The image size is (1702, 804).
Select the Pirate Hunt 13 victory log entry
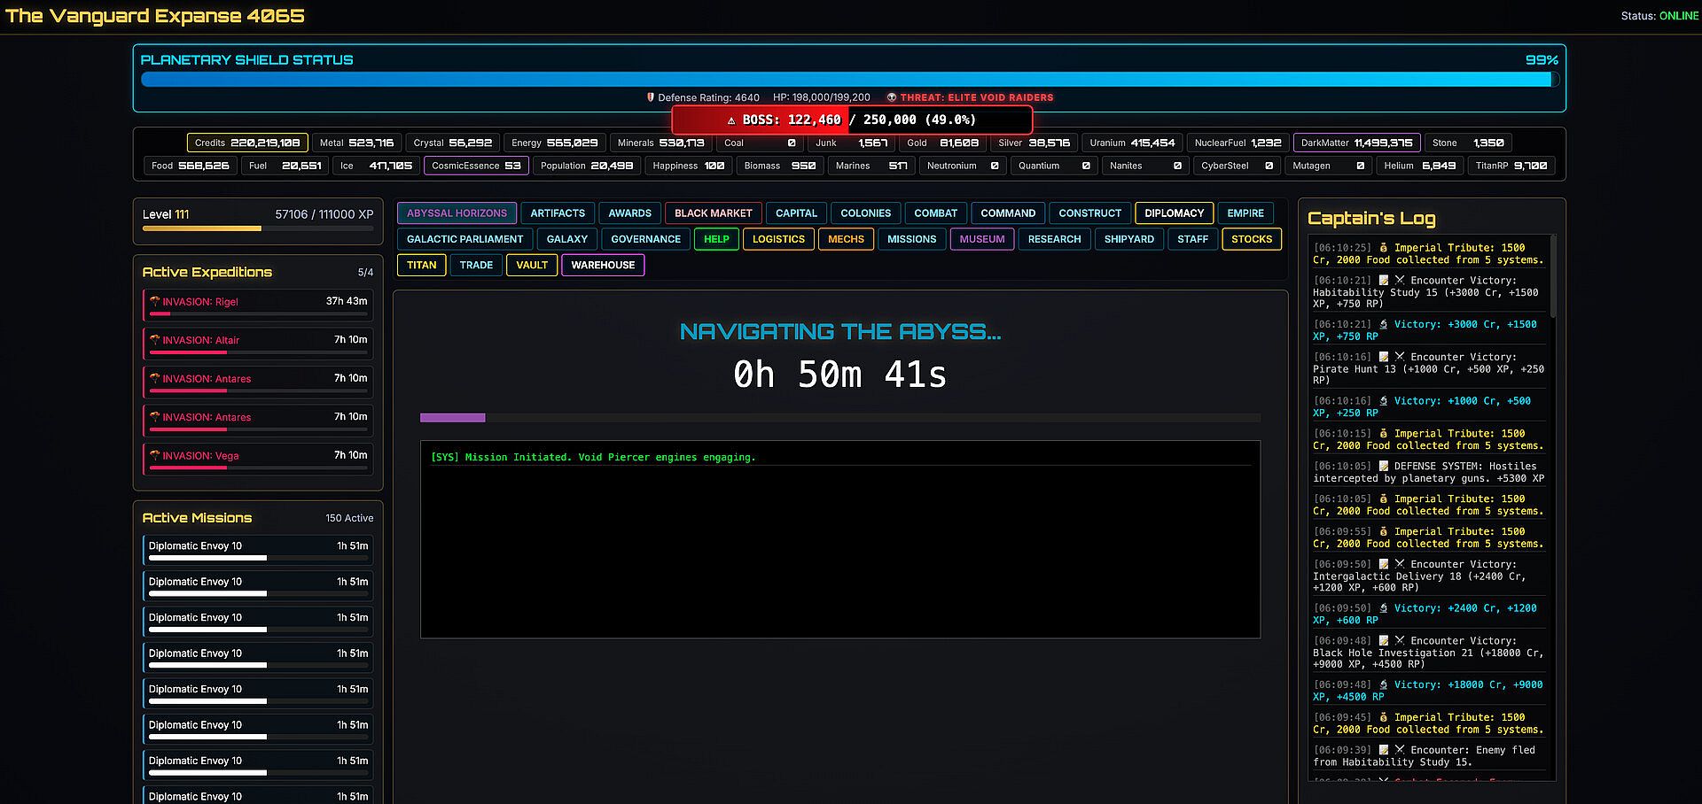tap(1429, 368)
